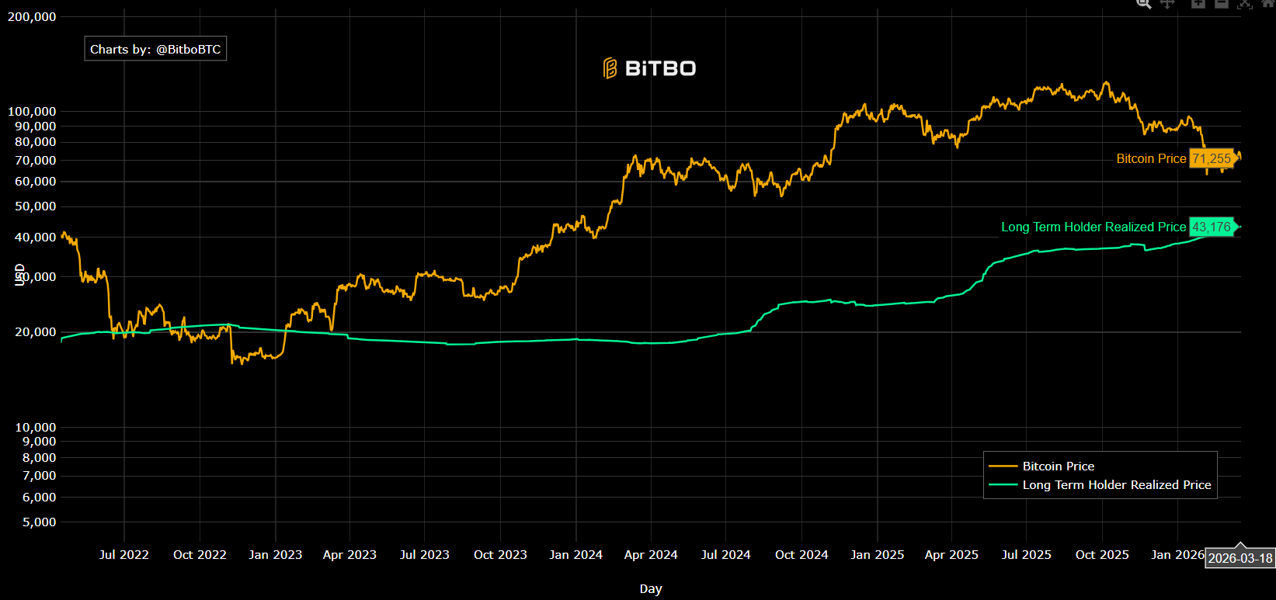Click the Zoom out minus icon

click(x=1222, y=3)
